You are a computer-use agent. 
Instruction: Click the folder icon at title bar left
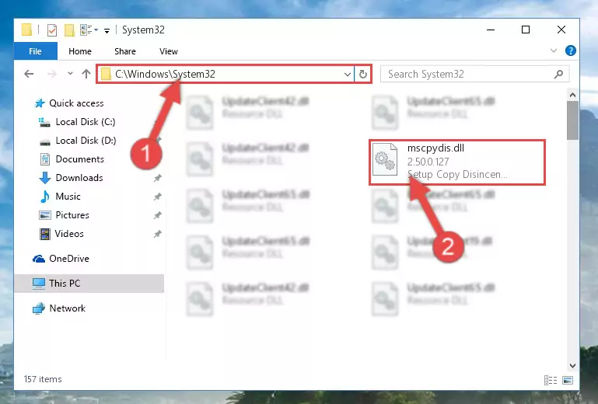coord(26,30)
